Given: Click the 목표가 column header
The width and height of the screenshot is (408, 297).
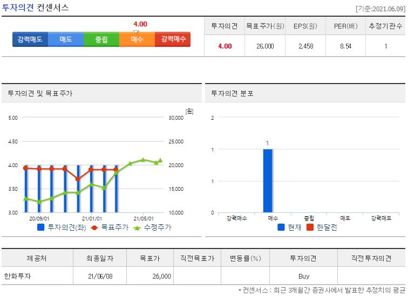Looking at the screenshot, I should [x=150, y=258].
